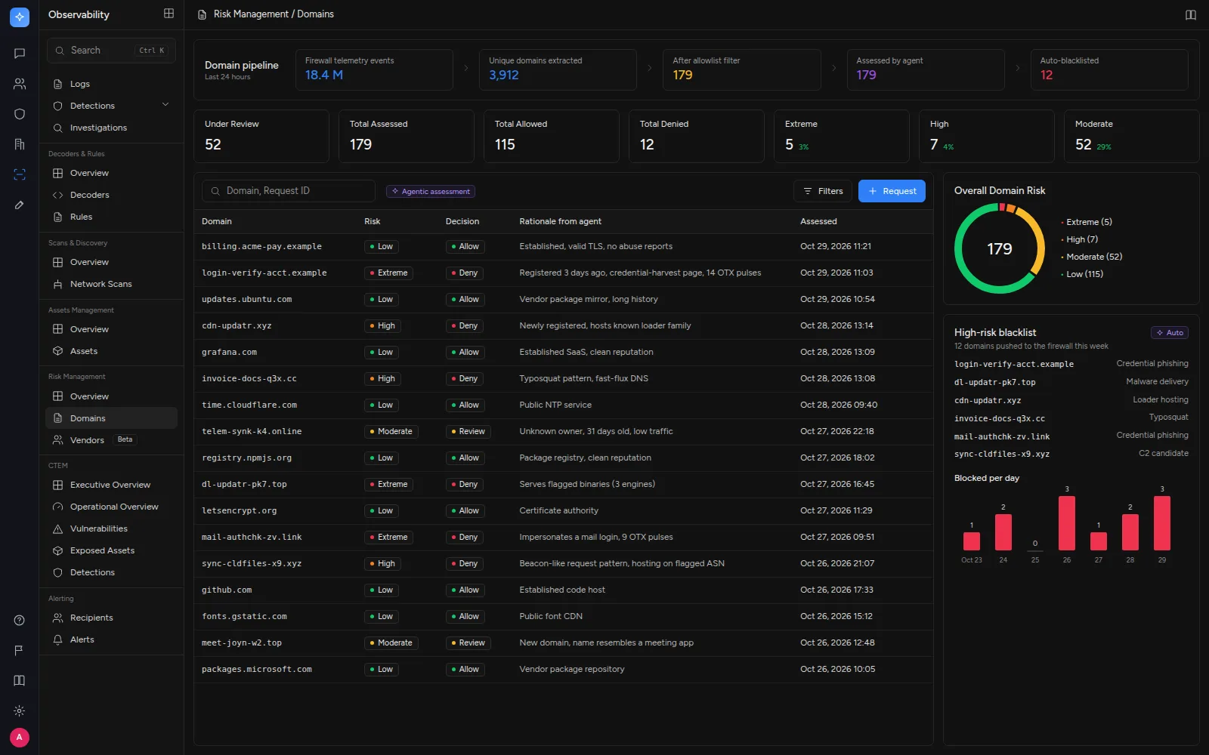The image size is (1209, 755).
Task: Click the app logo icon
Action: 20,17
